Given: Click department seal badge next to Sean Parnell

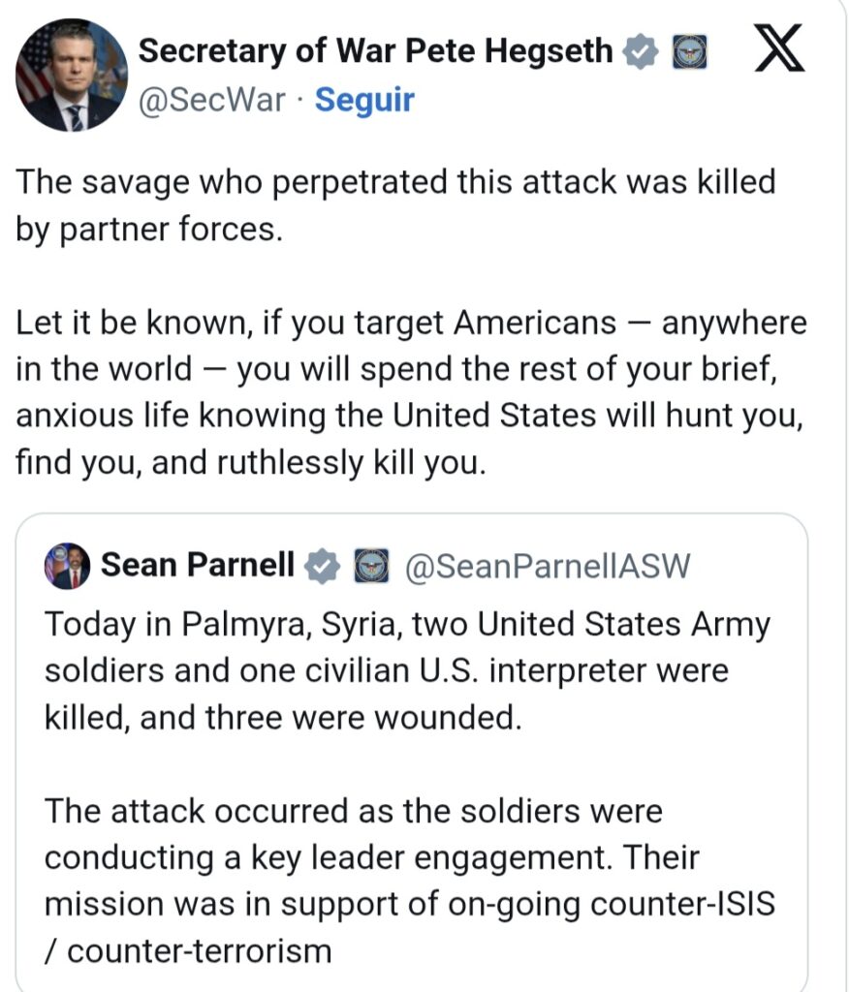Looking at the screenshot, I should (x=371, y=565).
